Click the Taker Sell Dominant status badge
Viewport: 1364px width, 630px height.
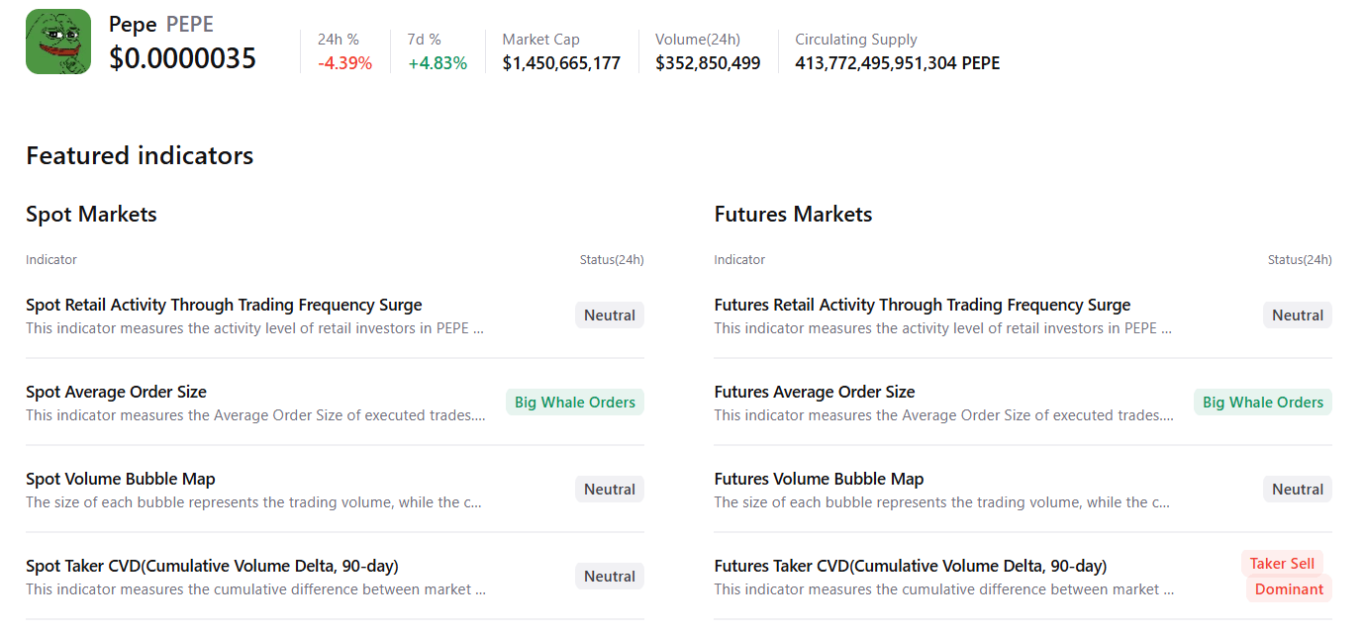[1287, 577]
